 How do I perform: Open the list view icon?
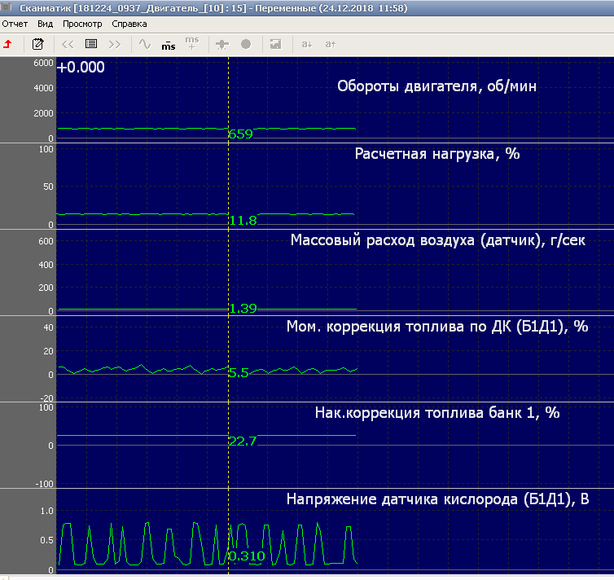[x=91, y=44]
